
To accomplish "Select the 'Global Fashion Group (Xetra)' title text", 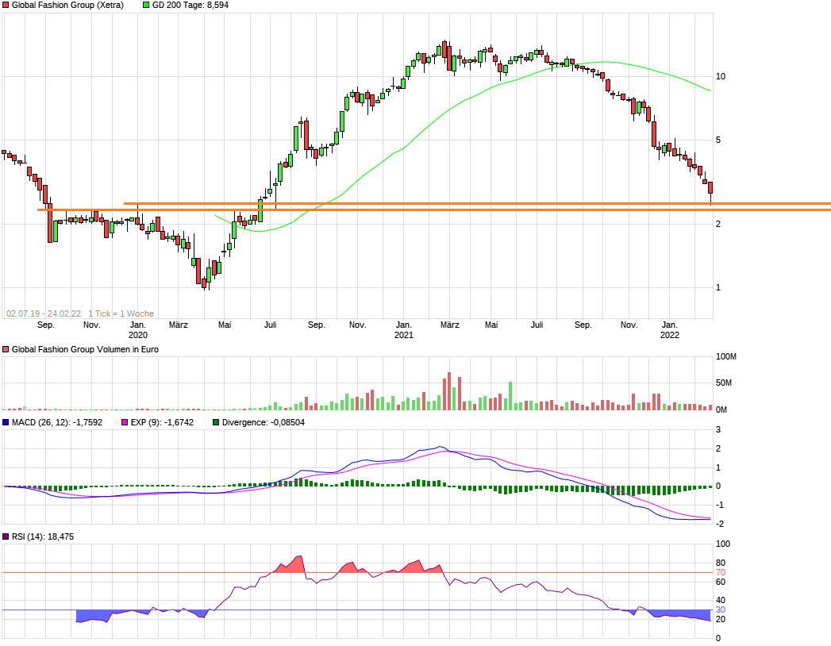I will pyautogui.click(x=67, y=5).
